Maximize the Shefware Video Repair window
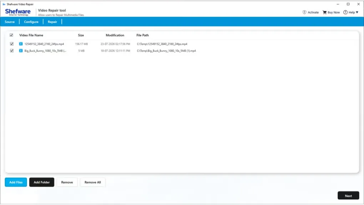 [348, 4]
